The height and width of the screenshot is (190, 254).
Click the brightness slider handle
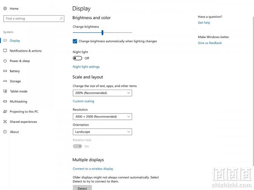(x=102, y=33)
